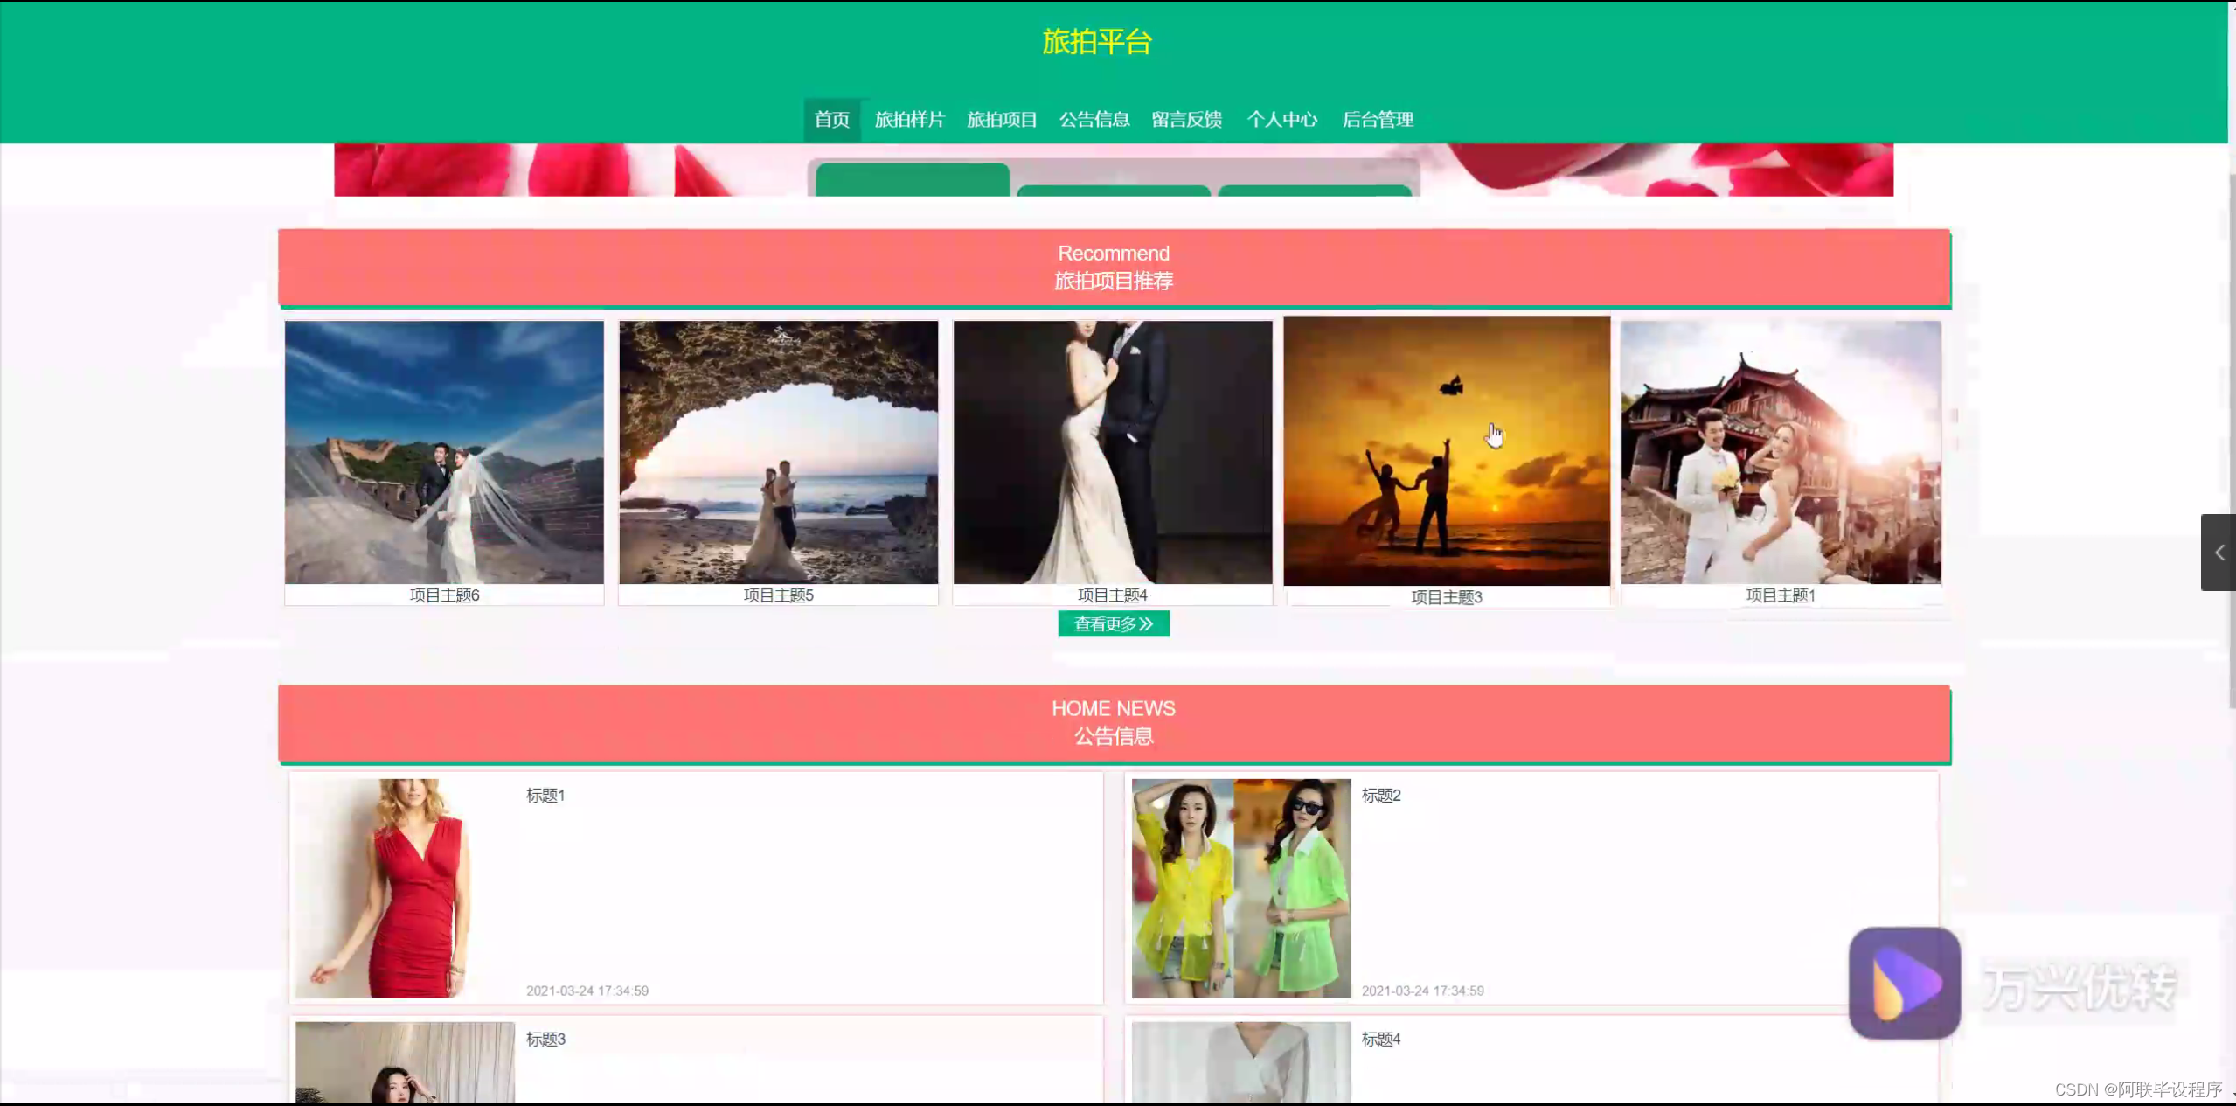Open 后台管理 from the navigation bar

click(x=1378, y=120)
